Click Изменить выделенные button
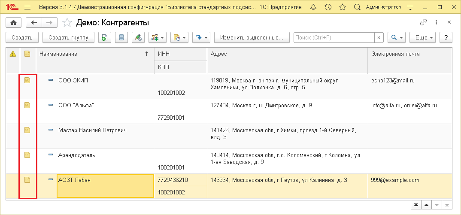The width and height of the screenshot is (461, 215). pyautogui.click(x=252, y=38)
